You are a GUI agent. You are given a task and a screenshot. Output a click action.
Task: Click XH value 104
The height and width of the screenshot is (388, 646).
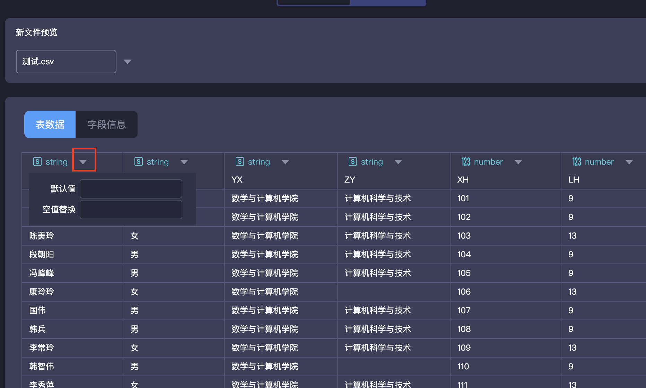click(x=464, y=255)
